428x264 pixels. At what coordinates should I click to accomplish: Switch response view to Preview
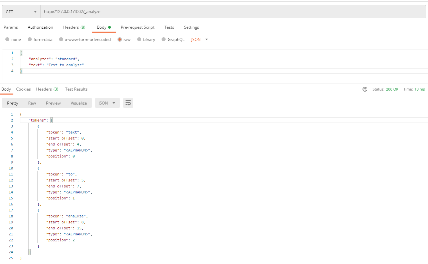click(53, 103)
